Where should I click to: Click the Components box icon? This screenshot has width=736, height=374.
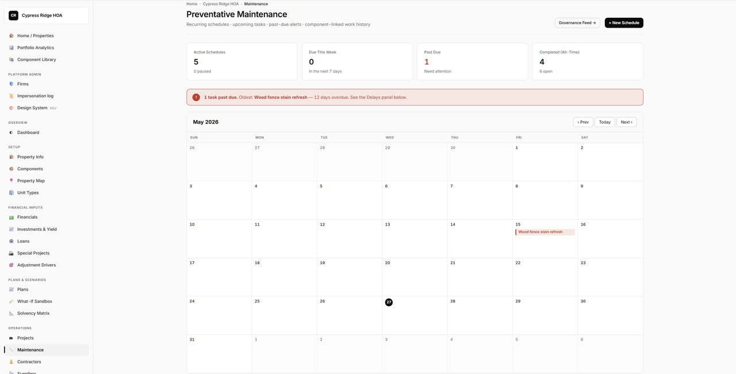point(11,169)
